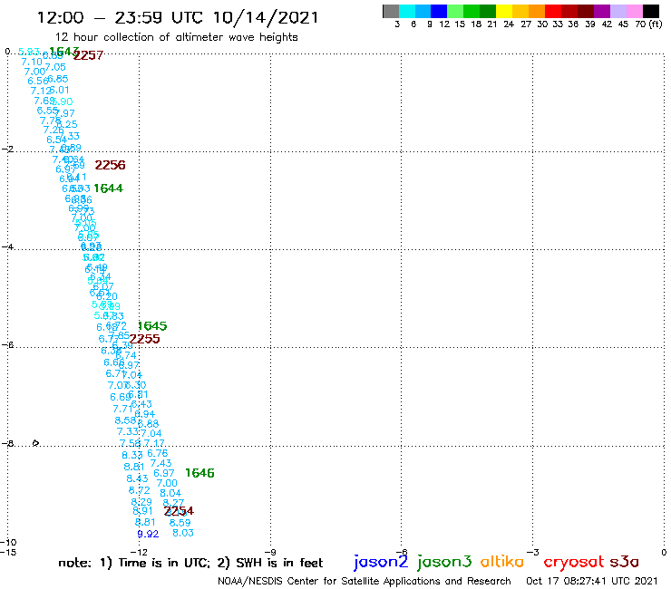Click the blue wave height value 9.92

tap(148, 534)
